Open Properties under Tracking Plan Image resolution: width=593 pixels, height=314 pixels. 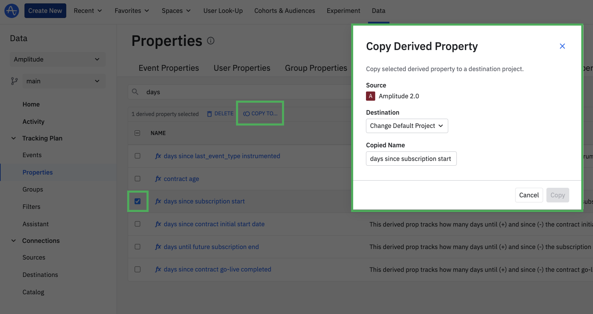point(38,172)
